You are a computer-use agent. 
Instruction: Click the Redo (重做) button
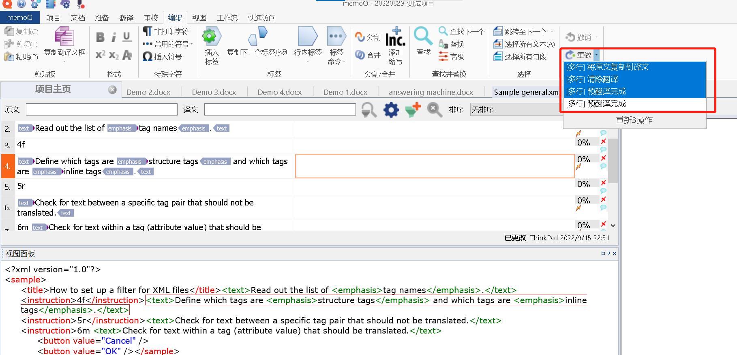[x=578, y=55]
